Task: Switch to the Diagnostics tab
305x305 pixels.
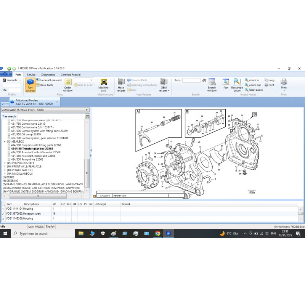Action: [x=48, y=74]
